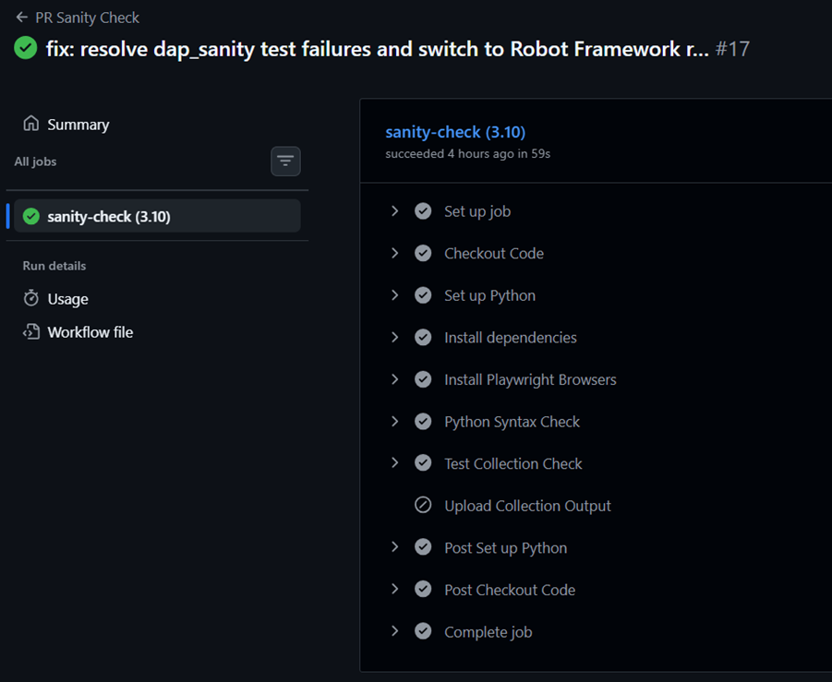The height and width of the screenshot is (682, 832).
Task: Click the checkmark status for Checkout Code
Action: 423,253
